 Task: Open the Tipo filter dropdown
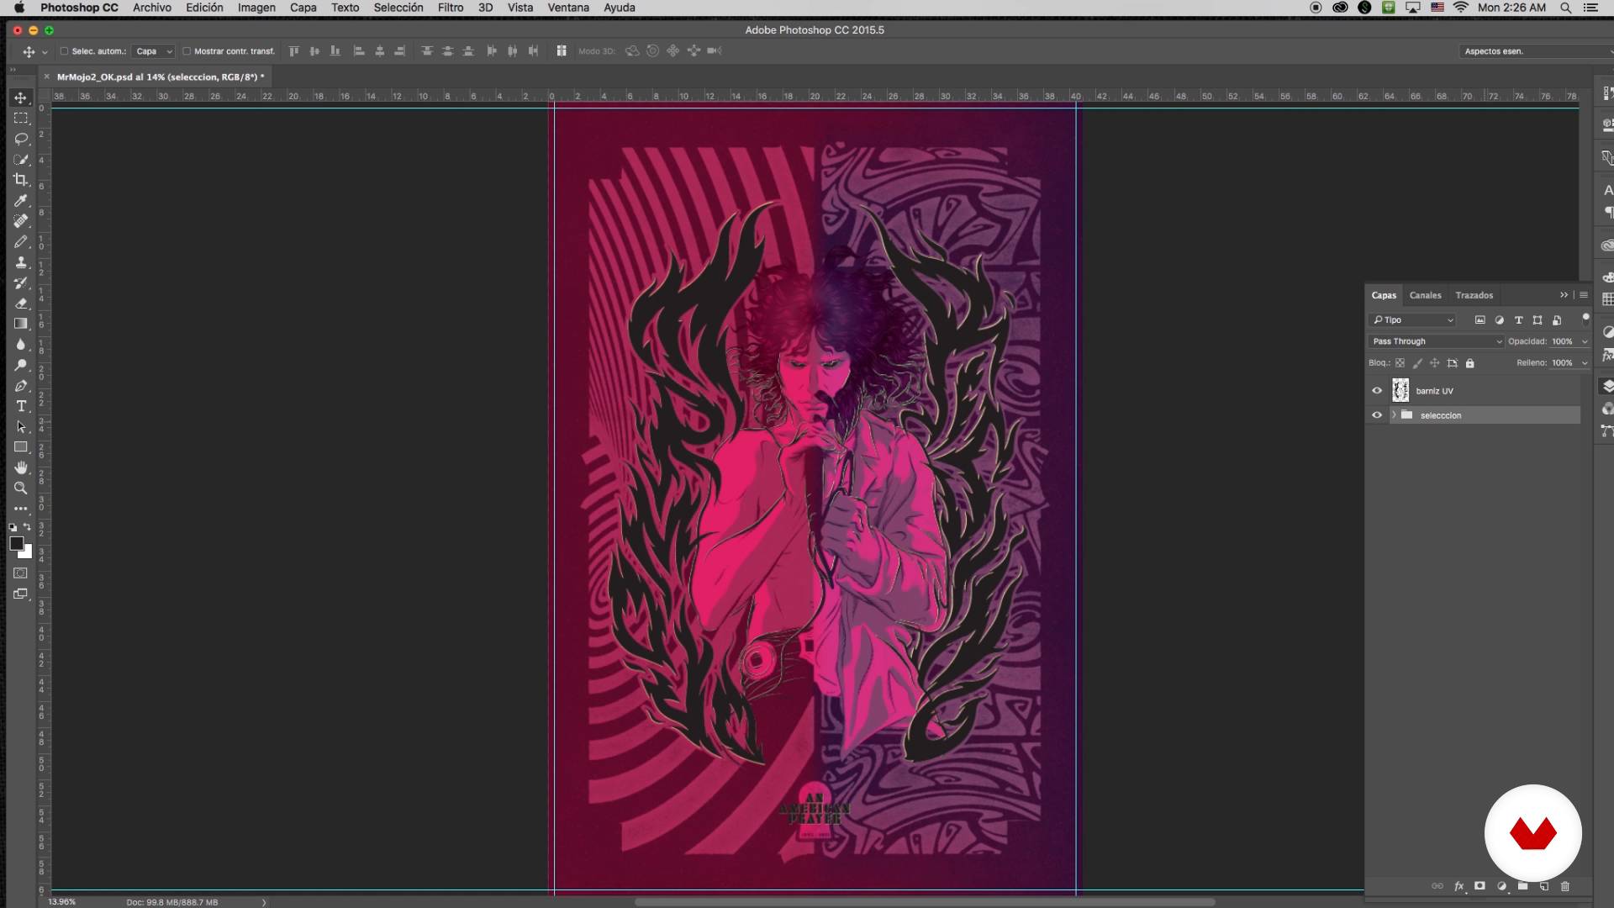point(1412,319)
